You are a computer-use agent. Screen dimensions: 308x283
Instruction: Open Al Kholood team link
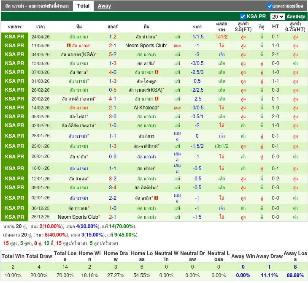pyautogui.click(x=145, y=108)
